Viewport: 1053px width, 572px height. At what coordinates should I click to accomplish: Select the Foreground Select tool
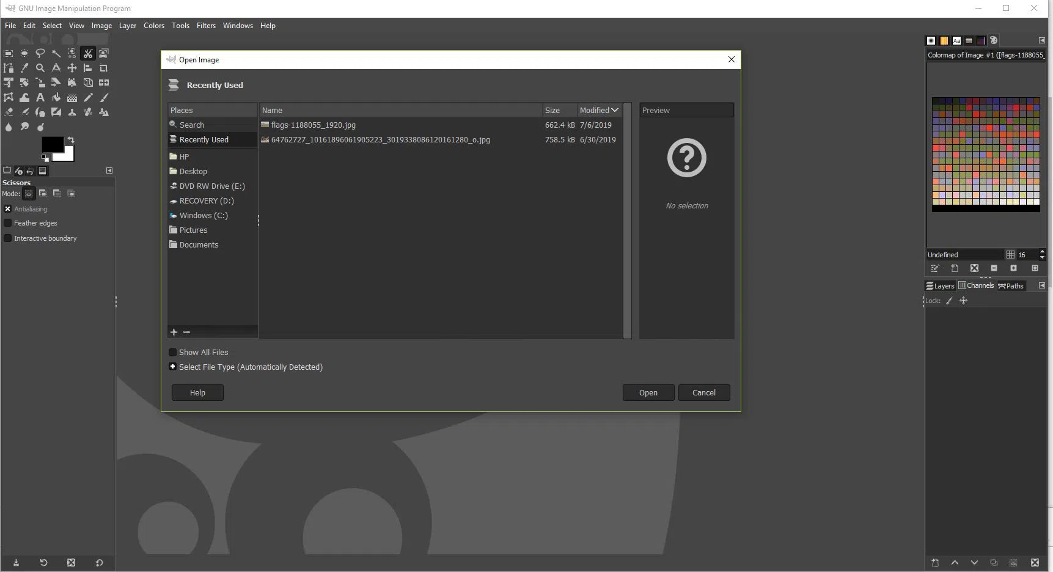pyautogui.click(x=104, y=54)
